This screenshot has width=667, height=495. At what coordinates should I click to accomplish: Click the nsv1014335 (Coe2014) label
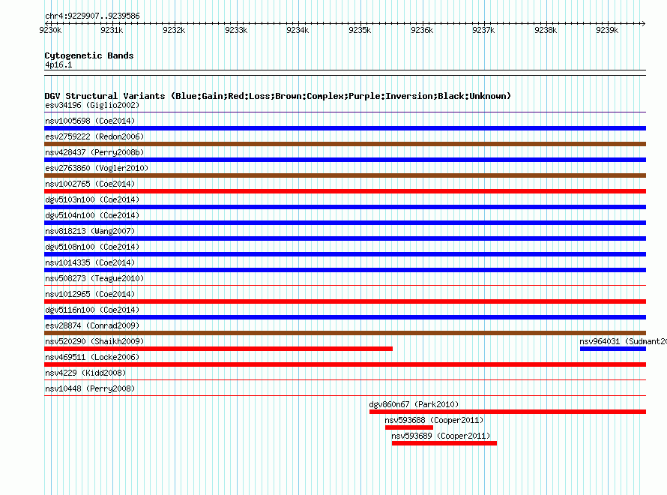tap(90, 262)
